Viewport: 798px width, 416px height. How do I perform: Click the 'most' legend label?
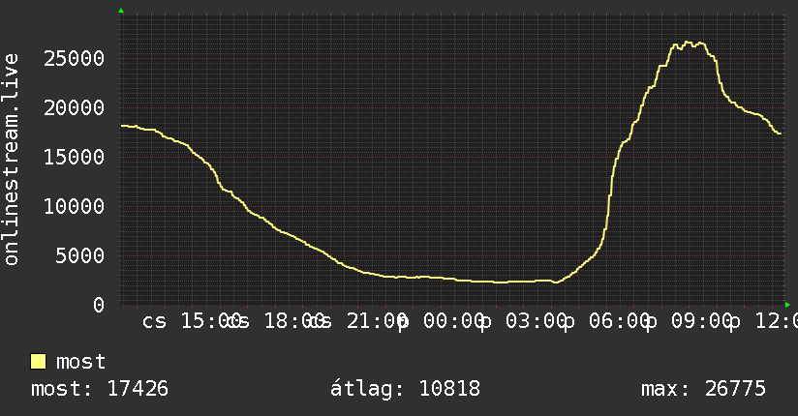pos(81,362)
